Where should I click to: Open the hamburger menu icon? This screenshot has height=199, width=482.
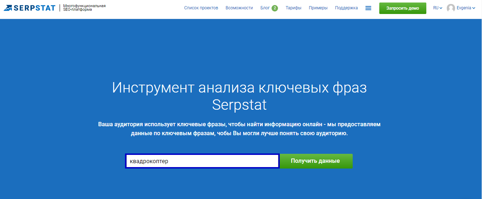click(368, 8)
